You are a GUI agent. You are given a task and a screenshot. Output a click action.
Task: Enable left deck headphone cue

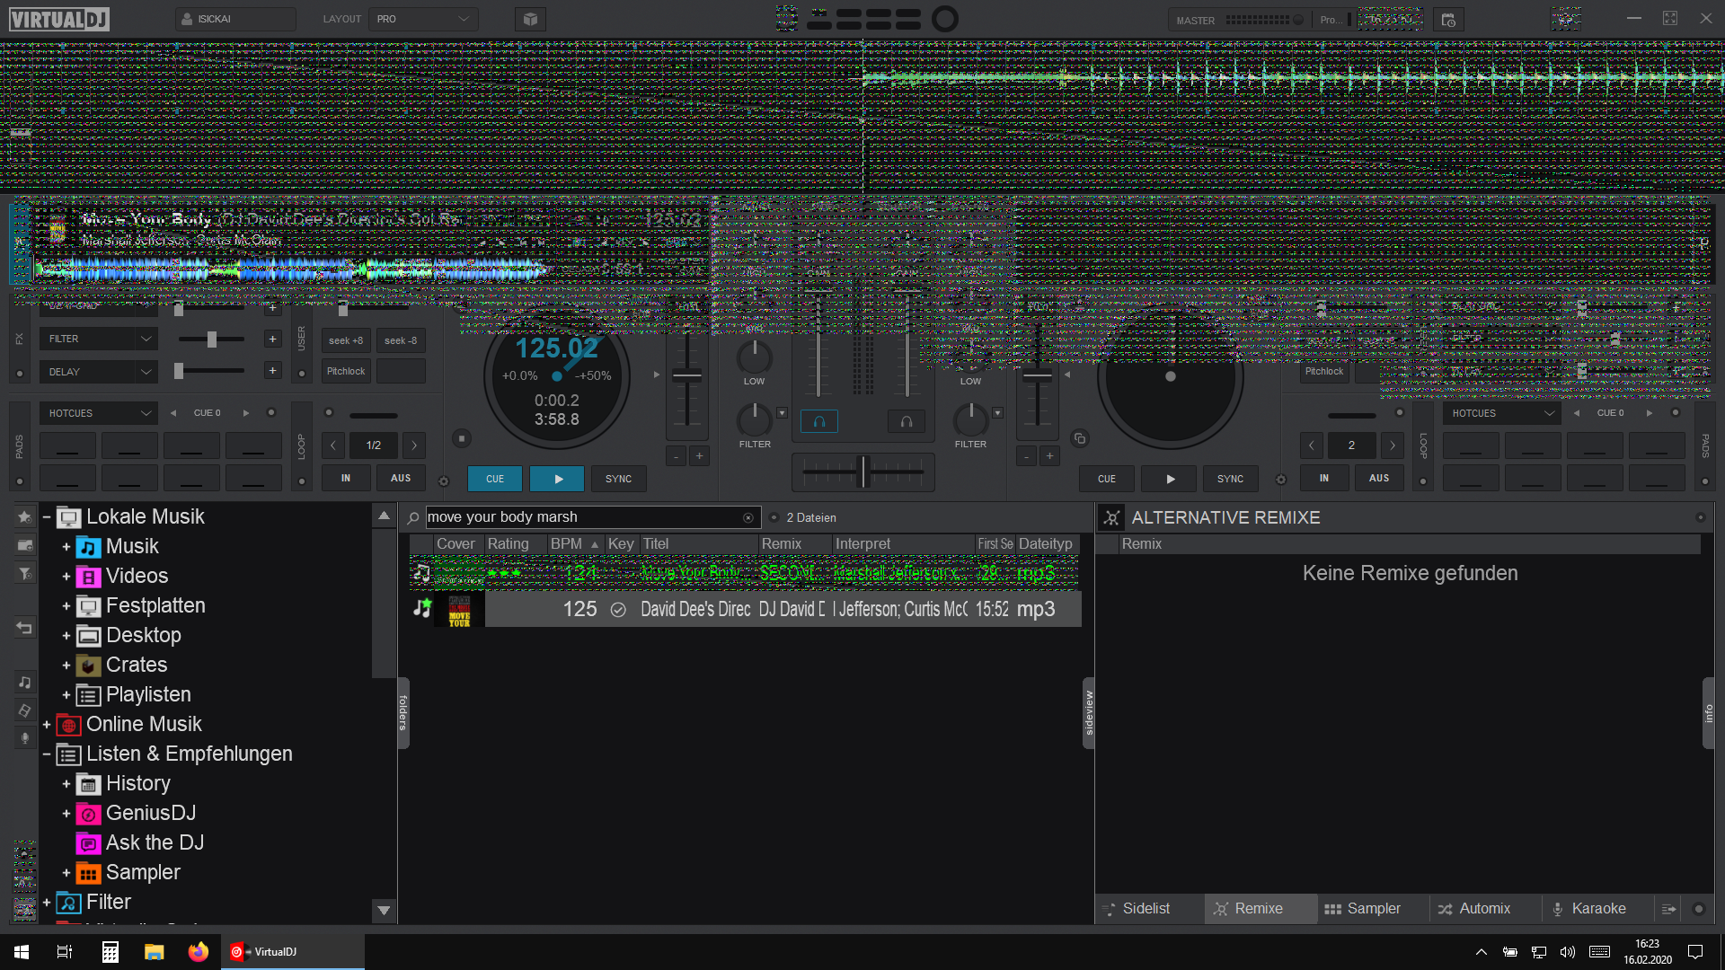[818, 421]
